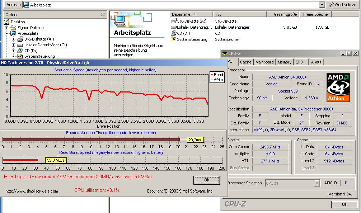Click the 3,81 GB total size cell
The width and height of the screenshot is (361, 213).
[290, 27]
